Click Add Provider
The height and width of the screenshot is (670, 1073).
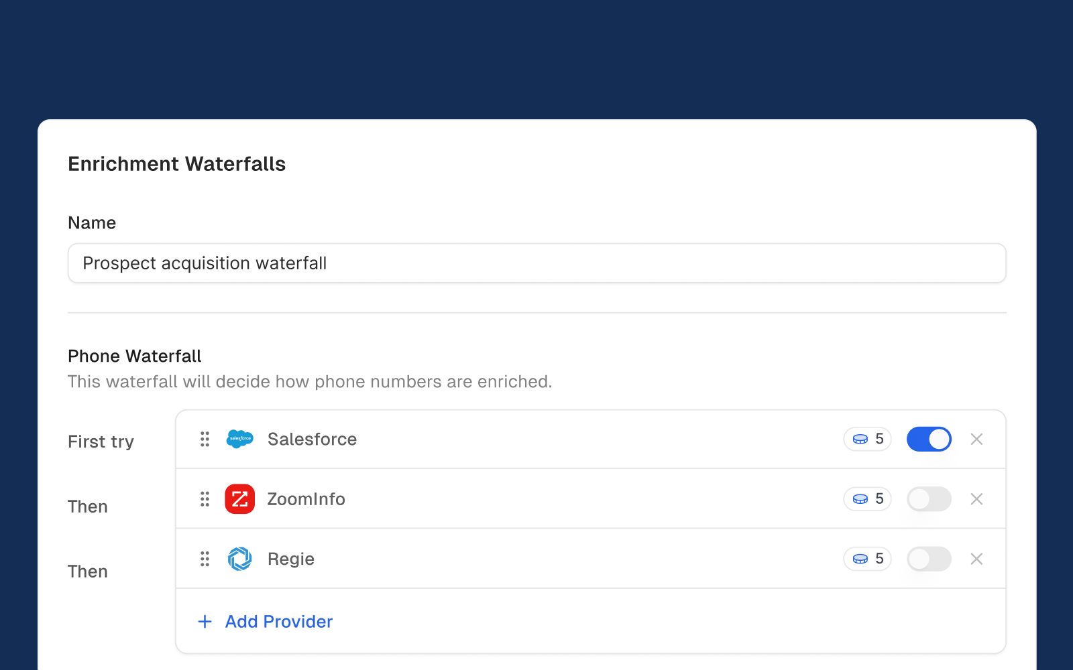point(278,621)
